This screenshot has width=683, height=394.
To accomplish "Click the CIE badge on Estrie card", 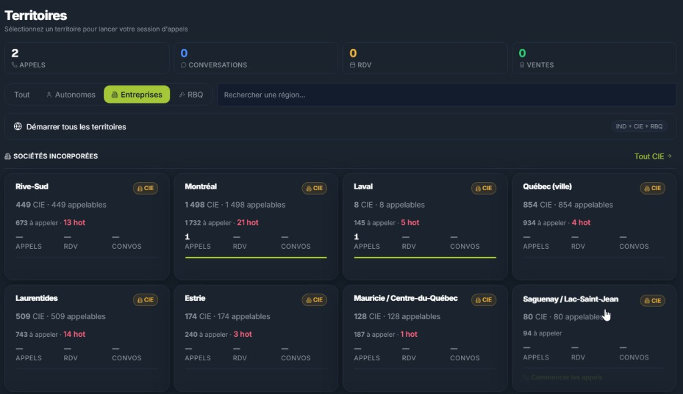I will tap(314, 300).
